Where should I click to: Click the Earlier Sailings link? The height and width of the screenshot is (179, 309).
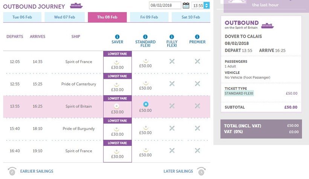point(37,171)
